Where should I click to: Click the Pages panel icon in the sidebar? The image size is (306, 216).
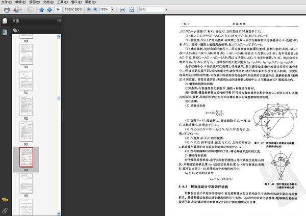click(5, 21)
